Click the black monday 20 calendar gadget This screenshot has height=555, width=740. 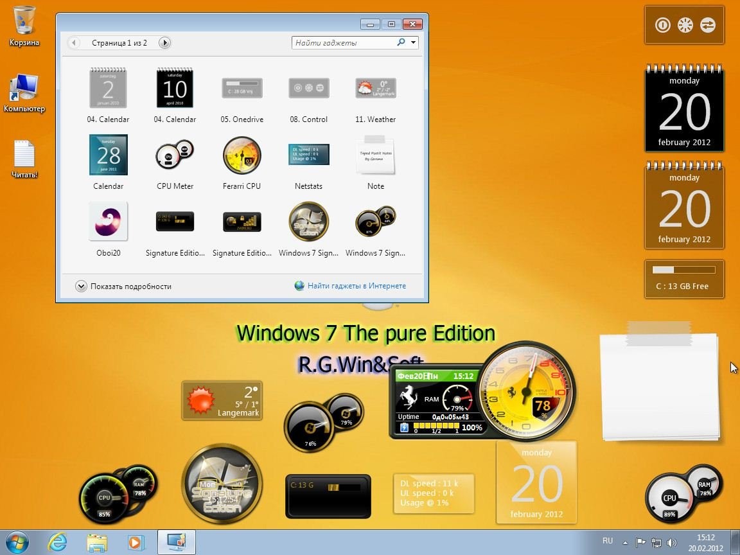tap(684, 108)
